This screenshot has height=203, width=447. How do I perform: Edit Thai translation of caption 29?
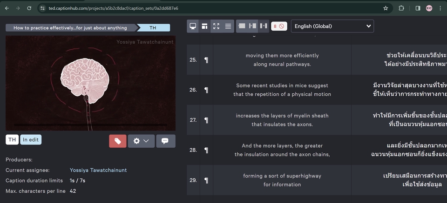point(400,180)
